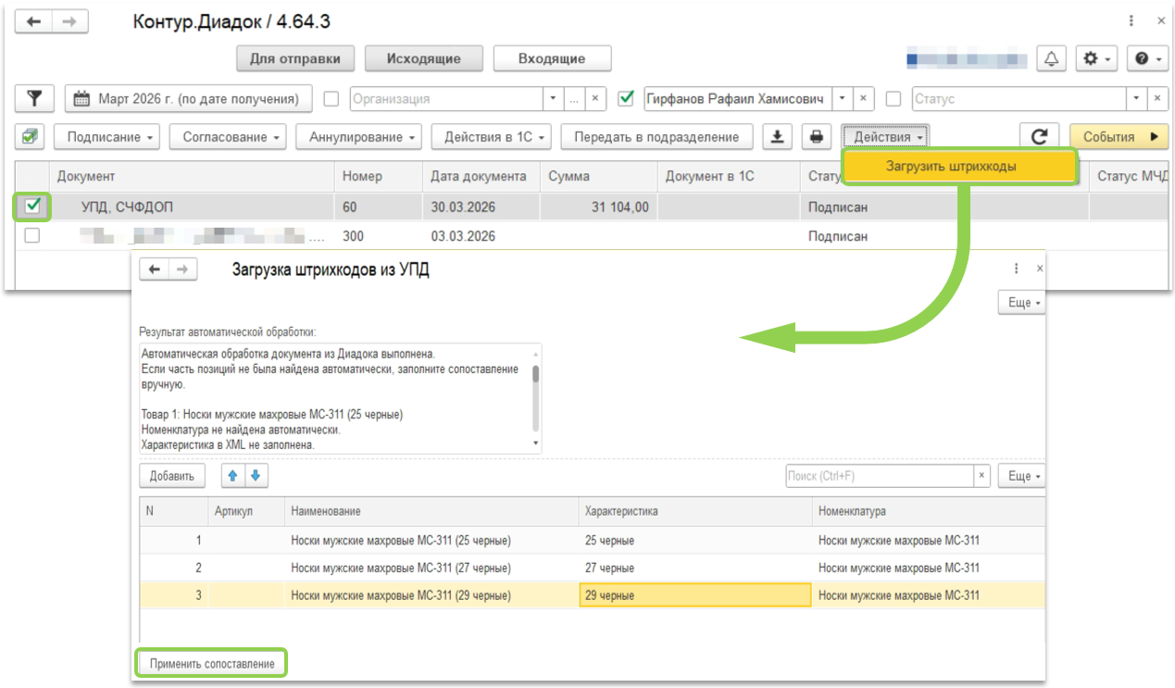The image size is (1175, 688).
Task: Open the Действия в 1С dropdown
Action: click(493, 137)
